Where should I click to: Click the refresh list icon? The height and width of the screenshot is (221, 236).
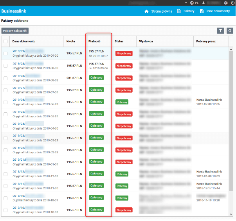pyautogui.click(x=230, y=31)
